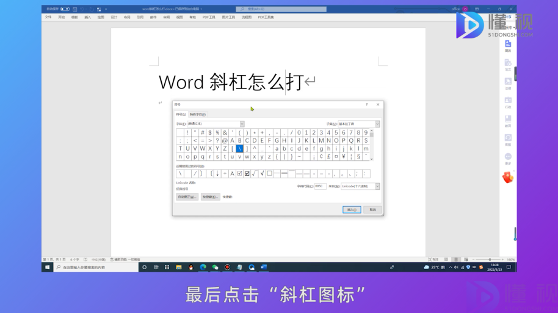Click the 取消 (Cancel) button
The height and width of the screenshot is (313, 558).
(372, 210)
